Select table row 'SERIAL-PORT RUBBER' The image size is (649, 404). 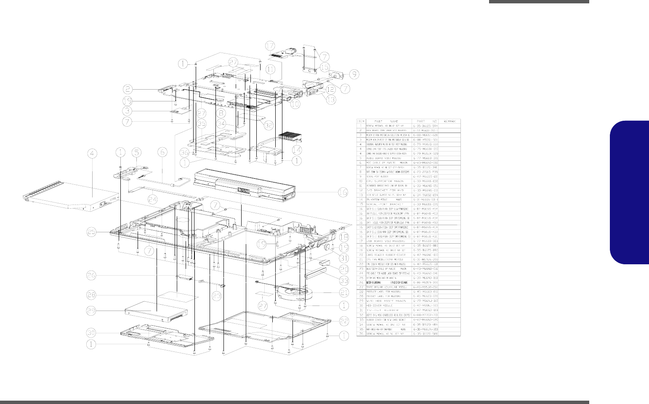[409, 176]
